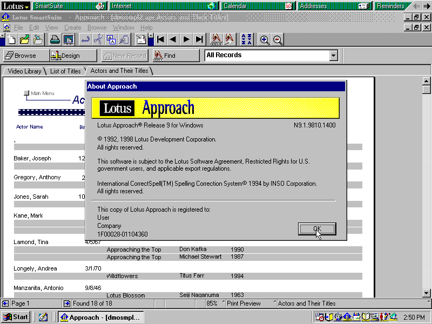Image resolution: width=432 pixels, height=324 pixels.
Task: Click the vertical scrollbar down arrow
Action: [426, 293]
